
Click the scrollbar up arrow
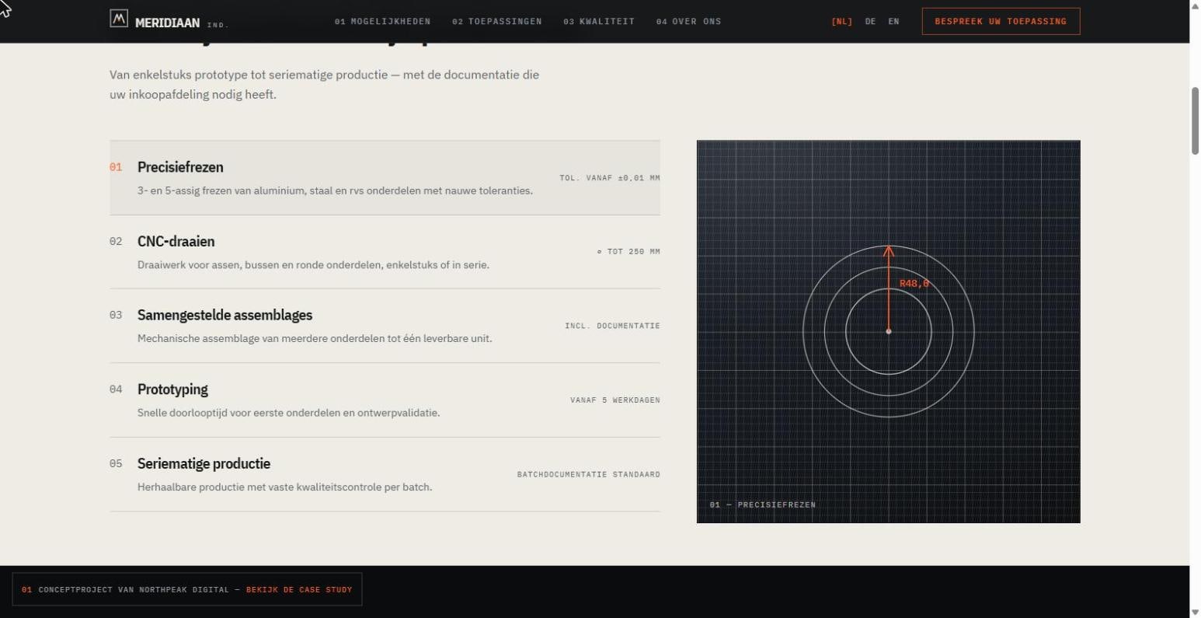1195,5
